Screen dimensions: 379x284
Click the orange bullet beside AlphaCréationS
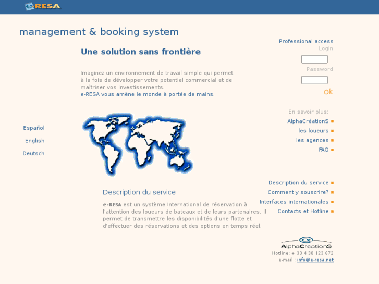click(333, 121)
